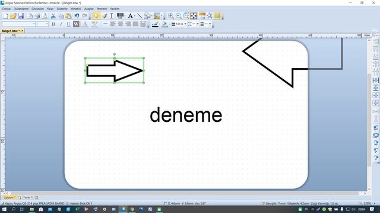Viewport: 380px width, 213px height.
Task: Select the small arrow shape on the label
Action: point(115,70)
